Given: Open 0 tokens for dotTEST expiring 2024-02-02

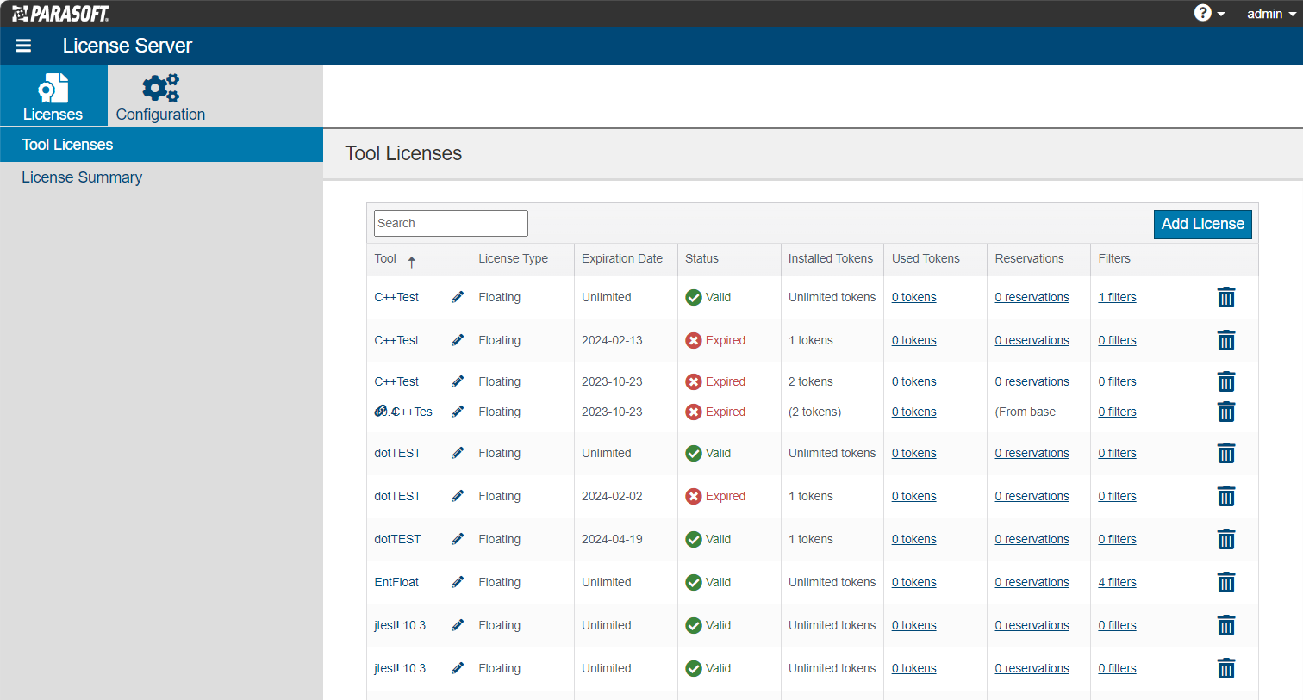Looking at the screenshot, I should pos(913,496).
